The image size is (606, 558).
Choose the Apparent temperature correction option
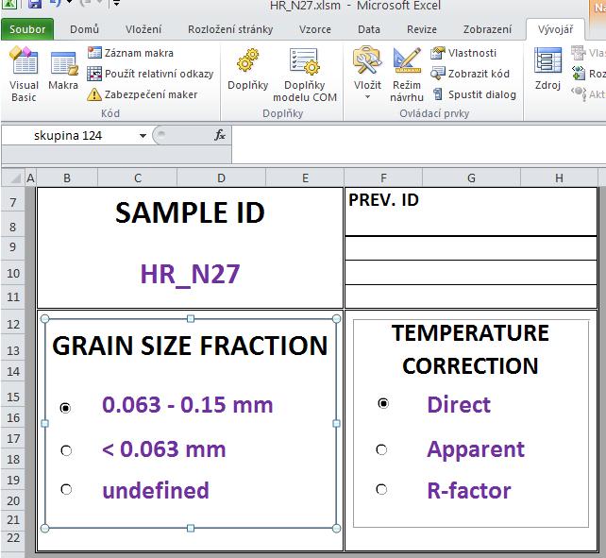381,449
